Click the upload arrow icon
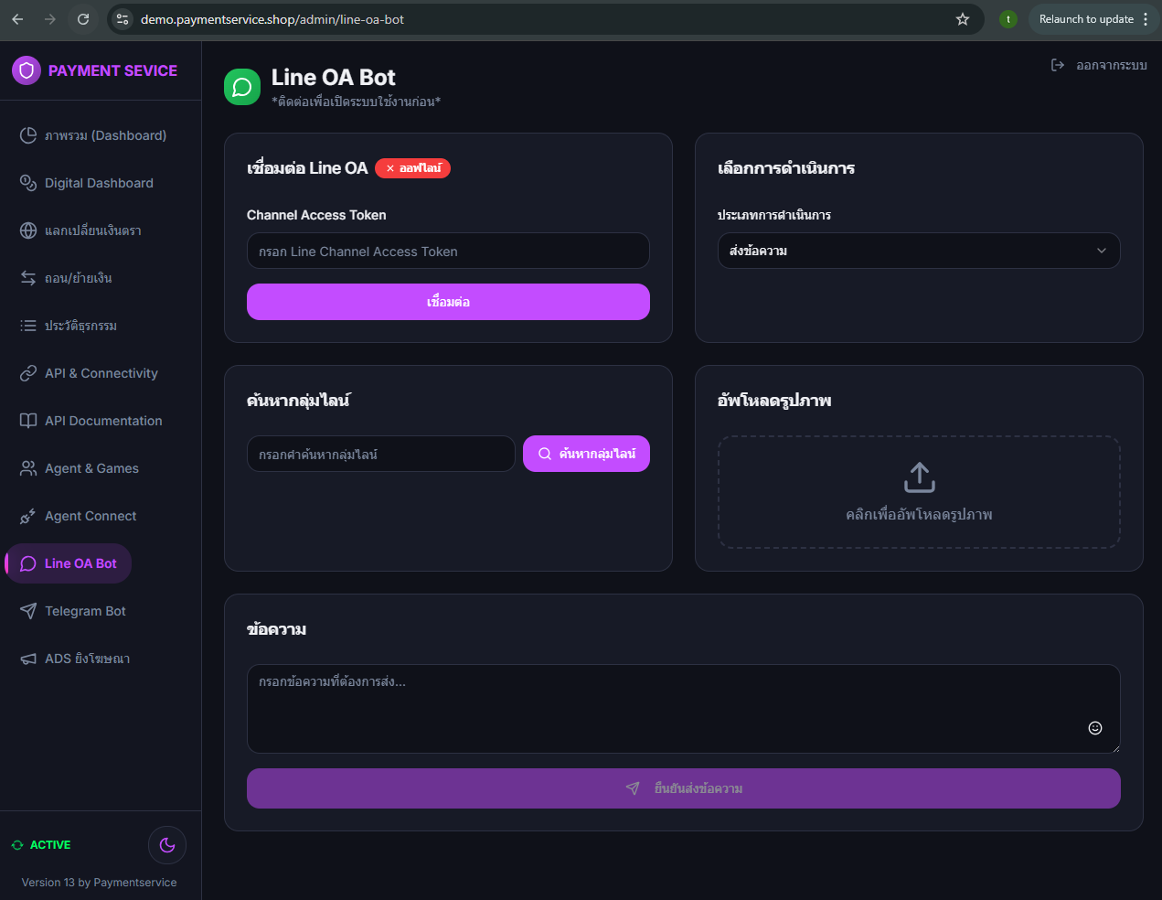Image resolution: width=1162 pixels, height=900 pixels. (x=919, y=477)
